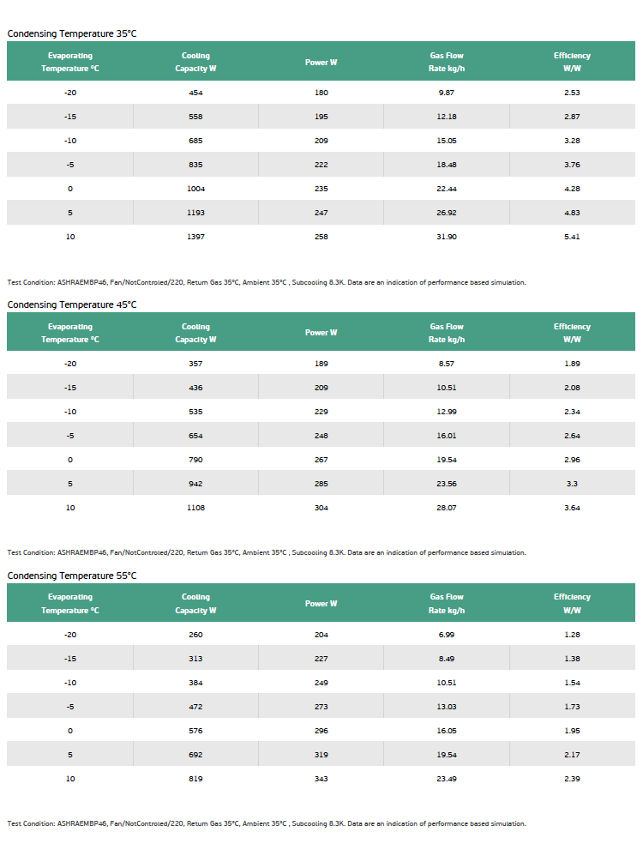This screenshot has width=643, height=862.
Task: Click Cooling Capacity header in 35°C table
Action: [x=195, y=62]
